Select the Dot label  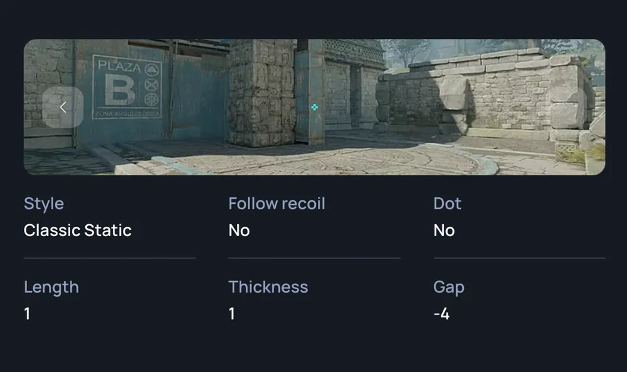tap(447, 204)
